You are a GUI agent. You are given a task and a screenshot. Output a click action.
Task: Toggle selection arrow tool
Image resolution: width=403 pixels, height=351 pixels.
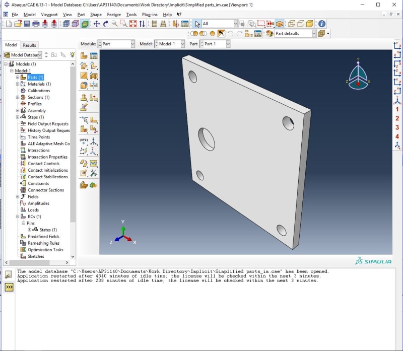point(197,24)
